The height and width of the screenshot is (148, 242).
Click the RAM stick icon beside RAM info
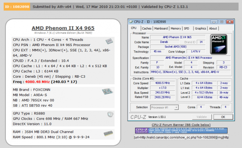[109, 134]
